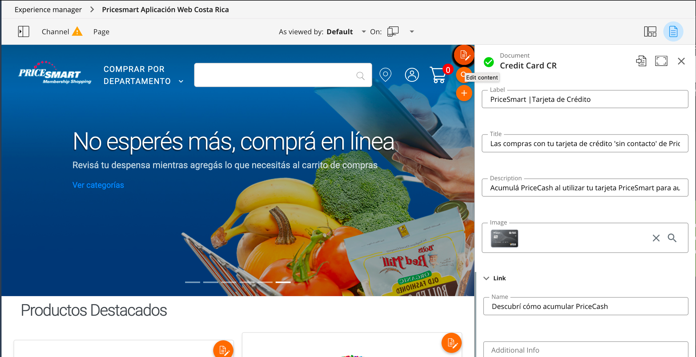Select the sixth active carousel slide indicator
Viewport: 696px width, 357px height.
point(283,282)
